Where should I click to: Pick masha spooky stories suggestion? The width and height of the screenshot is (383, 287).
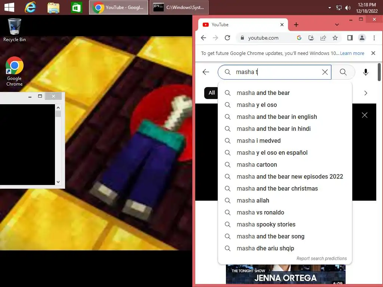coord(285,224)
